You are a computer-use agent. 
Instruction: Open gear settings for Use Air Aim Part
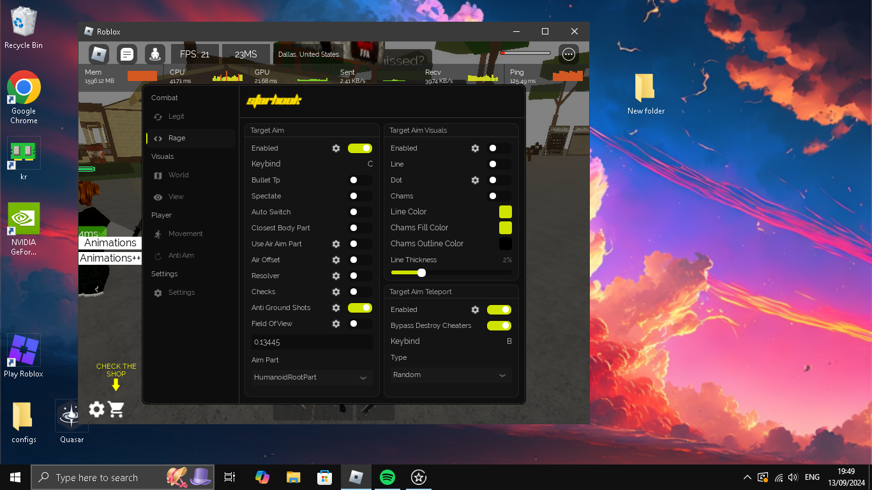click(336, 244)
